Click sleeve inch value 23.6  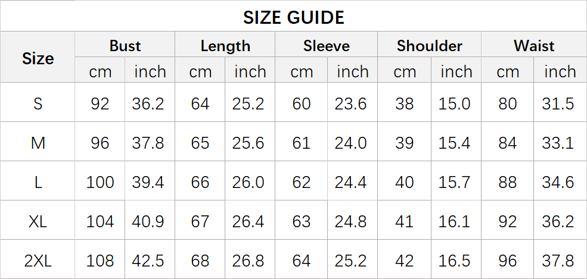click(x=350, y=104)
